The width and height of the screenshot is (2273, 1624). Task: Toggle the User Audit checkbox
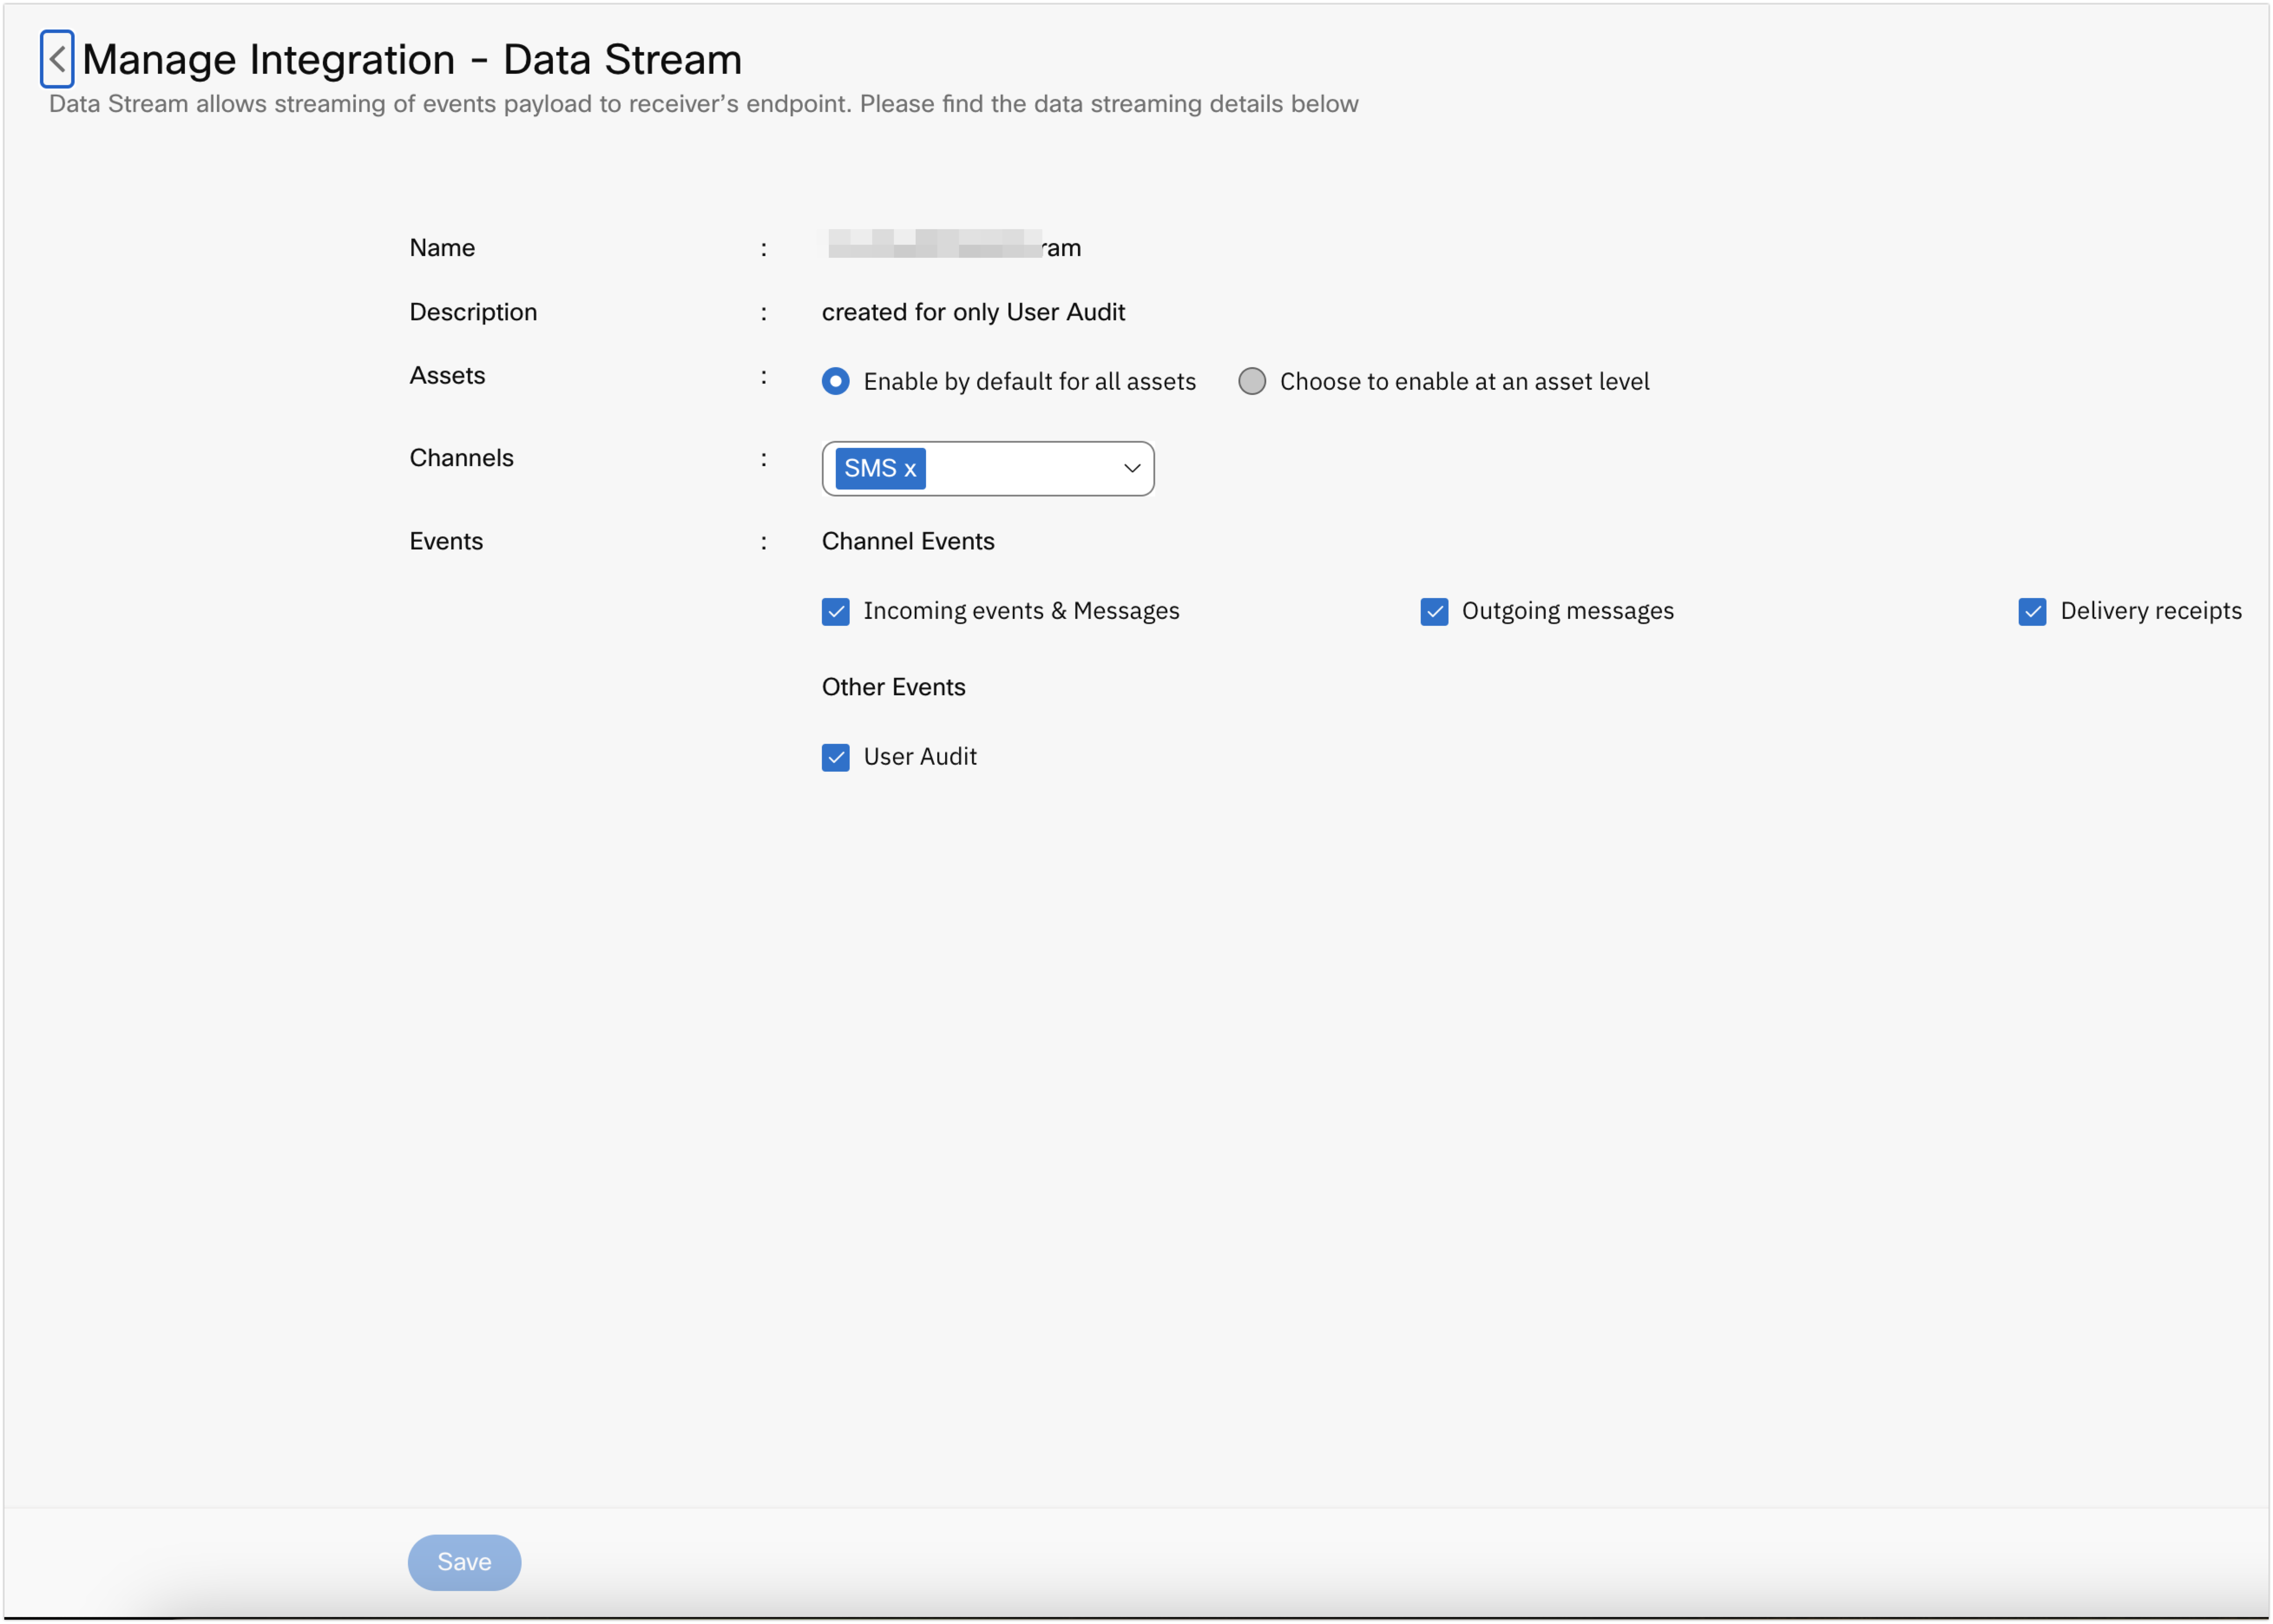pos(836,756)
